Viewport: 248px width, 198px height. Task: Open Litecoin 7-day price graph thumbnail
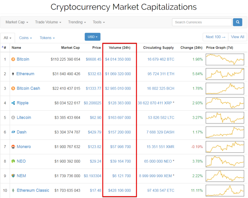[225, 118]
